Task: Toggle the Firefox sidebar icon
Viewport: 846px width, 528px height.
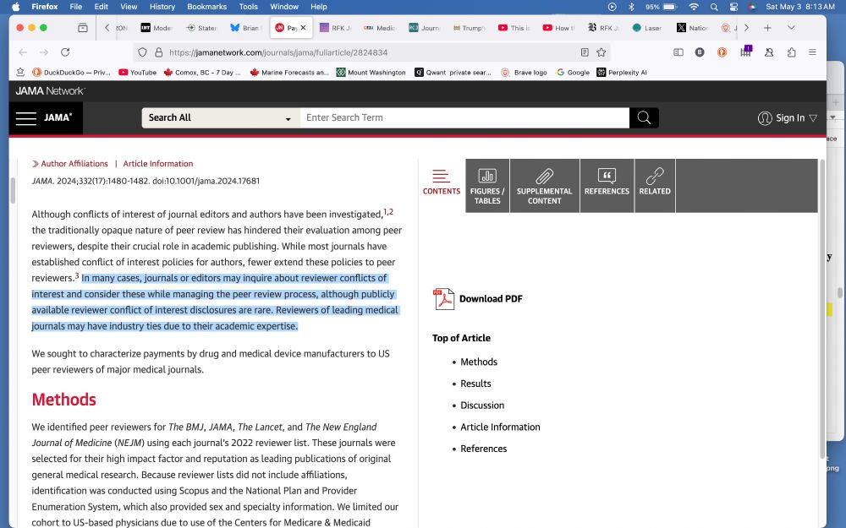Action: point(678,52)
